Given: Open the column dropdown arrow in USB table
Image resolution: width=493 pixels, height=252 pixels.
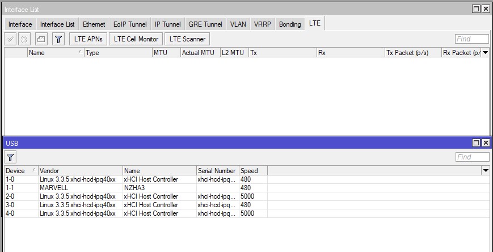Looking at the screenshot, I should tap(486, 171).
